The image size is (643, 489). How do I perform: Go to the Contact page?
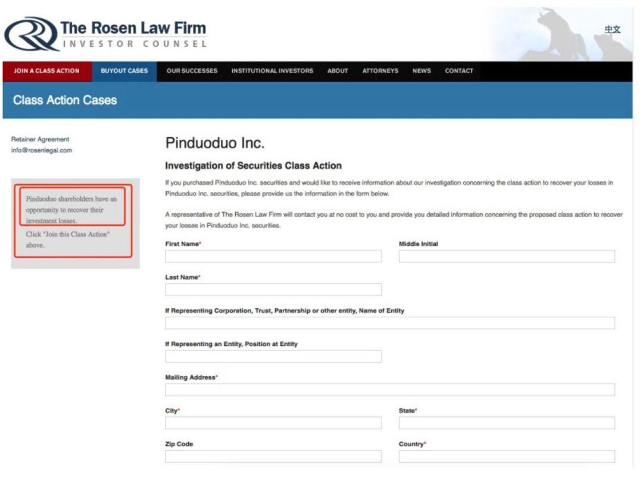coord(459,71)
